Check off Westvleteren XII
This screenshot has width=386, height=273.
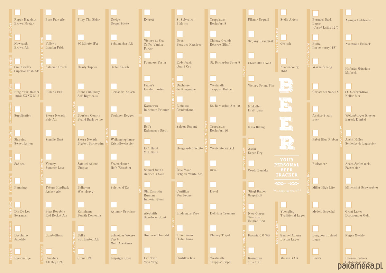[x=213, y=141]
